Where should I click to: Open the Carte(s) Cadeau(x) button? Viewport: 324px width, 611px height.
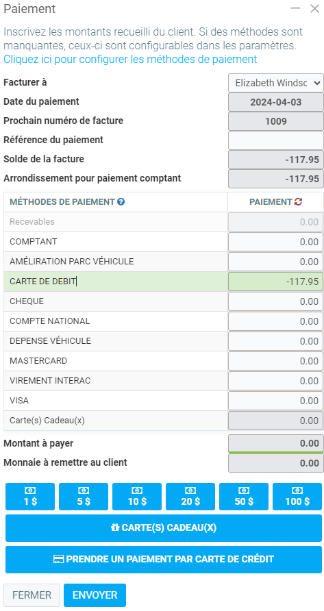(164, 528)
